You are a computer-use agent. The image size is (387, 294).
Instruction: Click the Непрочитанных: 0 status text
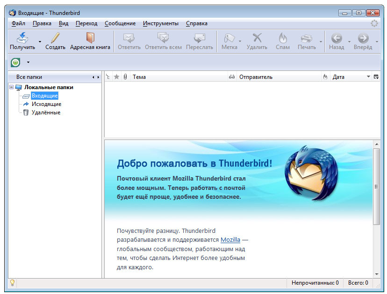pos(315,283)
